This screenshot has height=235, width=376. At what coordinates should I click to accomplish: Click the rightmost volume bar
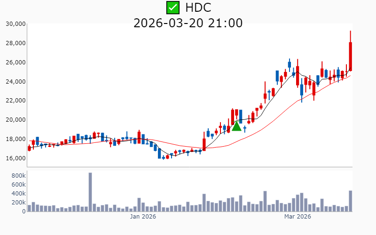tap(351, 201)
